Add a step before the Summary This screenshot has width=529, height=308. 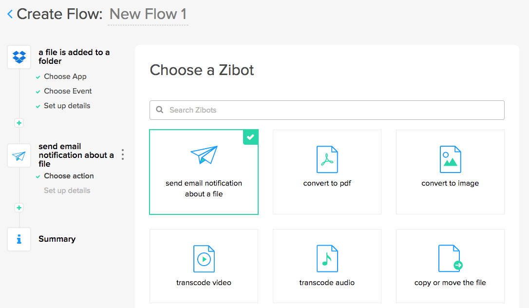point(19,208)
